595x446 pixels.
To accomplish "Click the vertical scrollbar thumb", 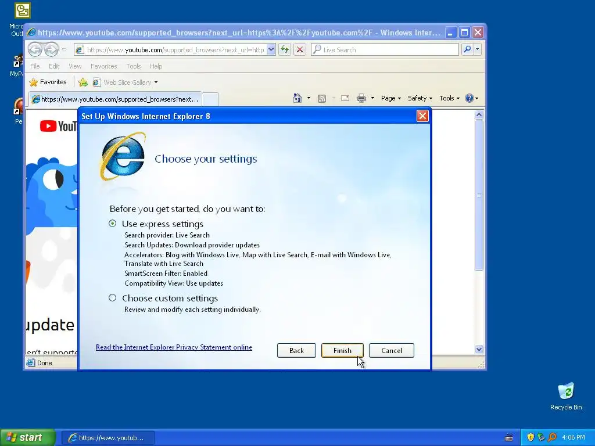I will pos(479,195).
